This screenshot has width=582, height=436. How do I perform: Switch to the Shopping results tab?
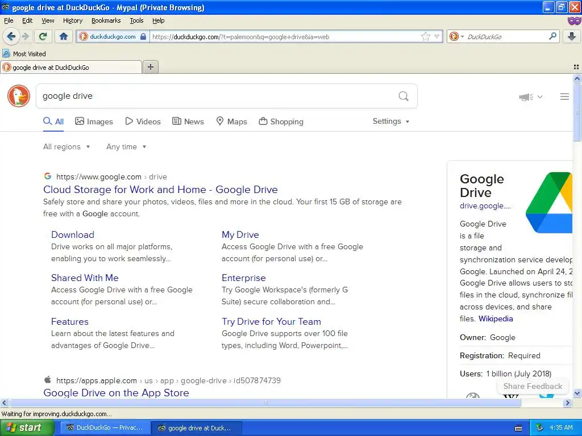[x=281, y=121]
